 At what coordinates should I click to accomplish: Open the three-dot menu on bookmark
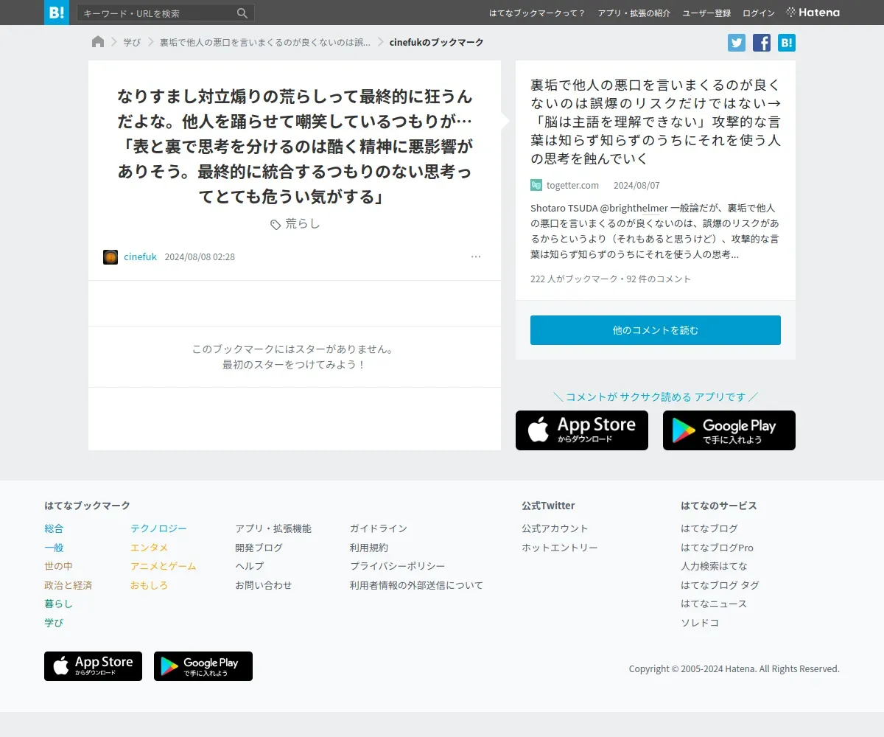click(x=476, y=256)
